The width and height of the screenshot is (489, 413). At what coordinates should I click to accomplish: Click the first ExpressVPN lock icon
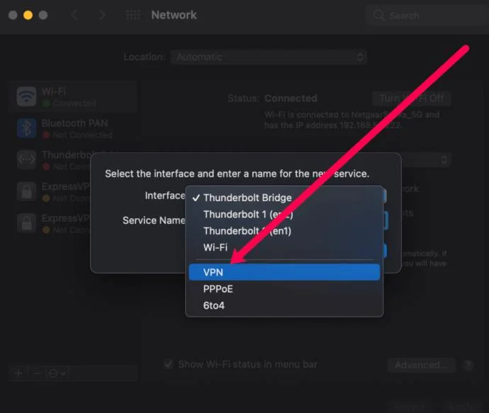tap(26, 192)
